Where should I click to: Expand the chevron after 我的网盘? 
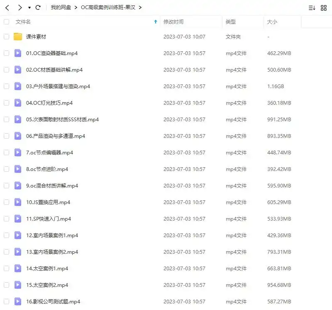(75, 7)
